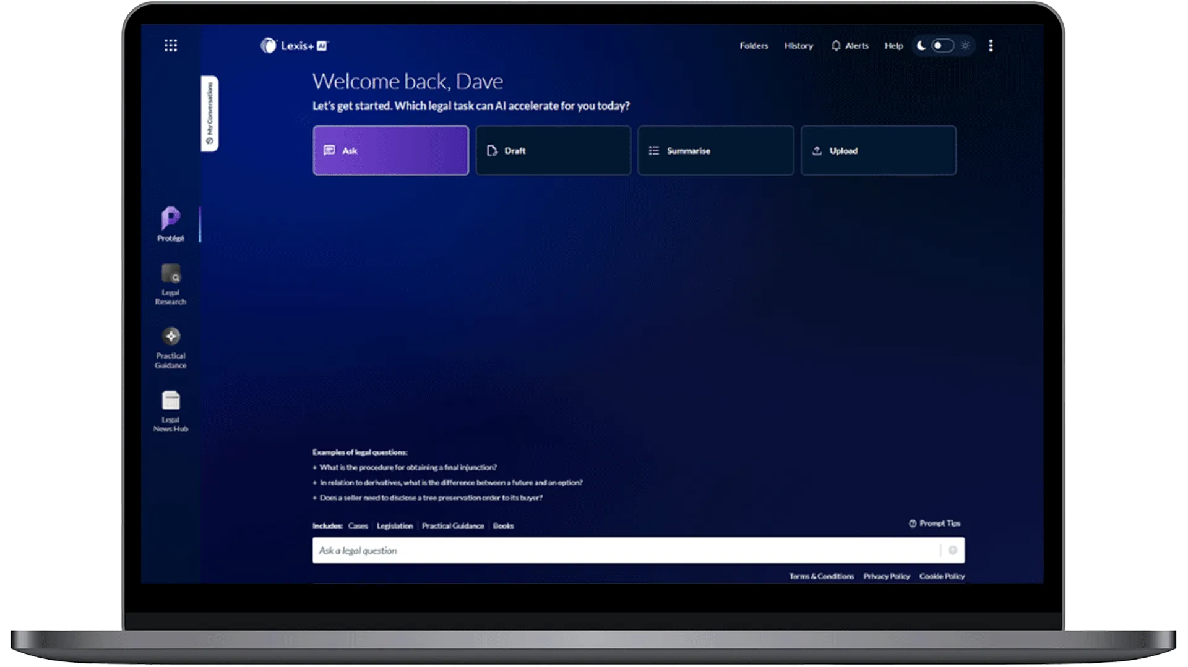This screenshot has width=1188, height=667.
Task: Click the Ask a legal question field
Action: [625, 550]
